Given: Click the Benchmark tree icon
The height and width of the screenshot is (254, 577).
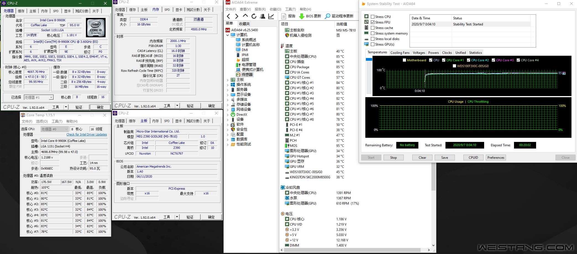Looking at the screenshot, I should click(x=233, y=144).
